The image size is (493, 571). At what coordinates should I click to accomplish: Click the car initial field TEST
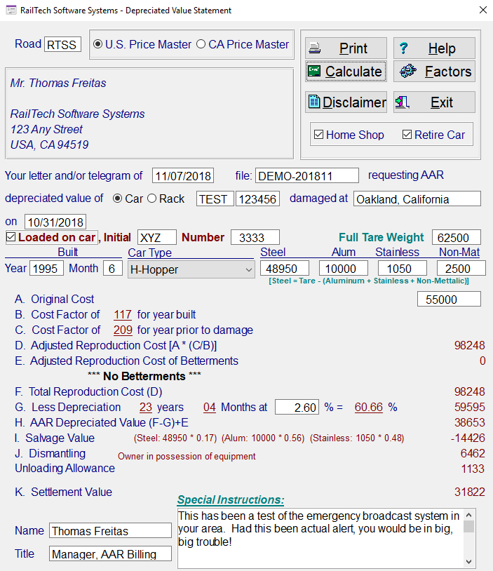215,199
